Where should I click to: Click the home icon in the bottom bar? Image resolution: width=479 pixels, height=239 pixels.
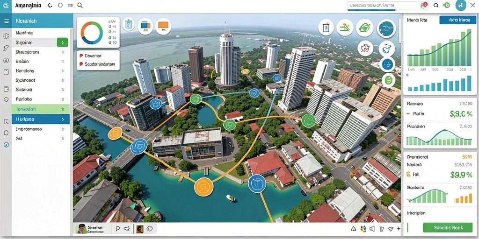coord(354,229)
